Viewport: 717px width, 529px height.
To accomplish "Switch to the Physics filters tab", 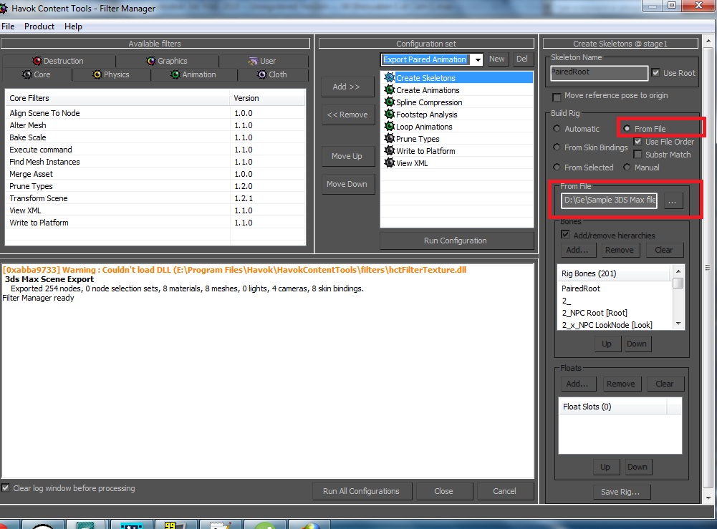I will (x=111, y=74).
